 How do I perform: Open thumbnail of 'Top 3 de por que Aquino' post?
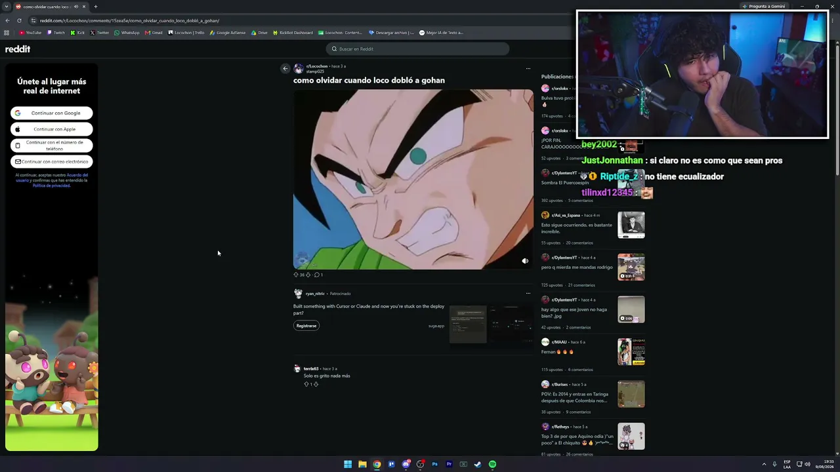(x=631, y=437)
